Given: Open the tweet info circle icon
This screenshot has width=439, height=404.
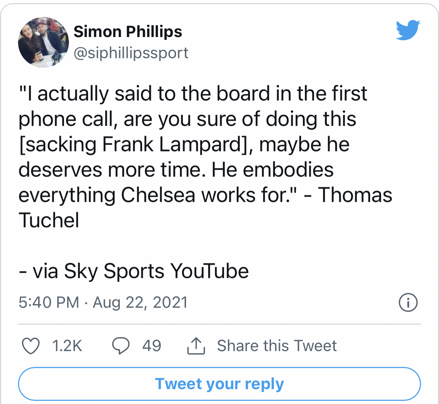Looking at the screenshot, I should pyautogui.click(x=408, y=303).
